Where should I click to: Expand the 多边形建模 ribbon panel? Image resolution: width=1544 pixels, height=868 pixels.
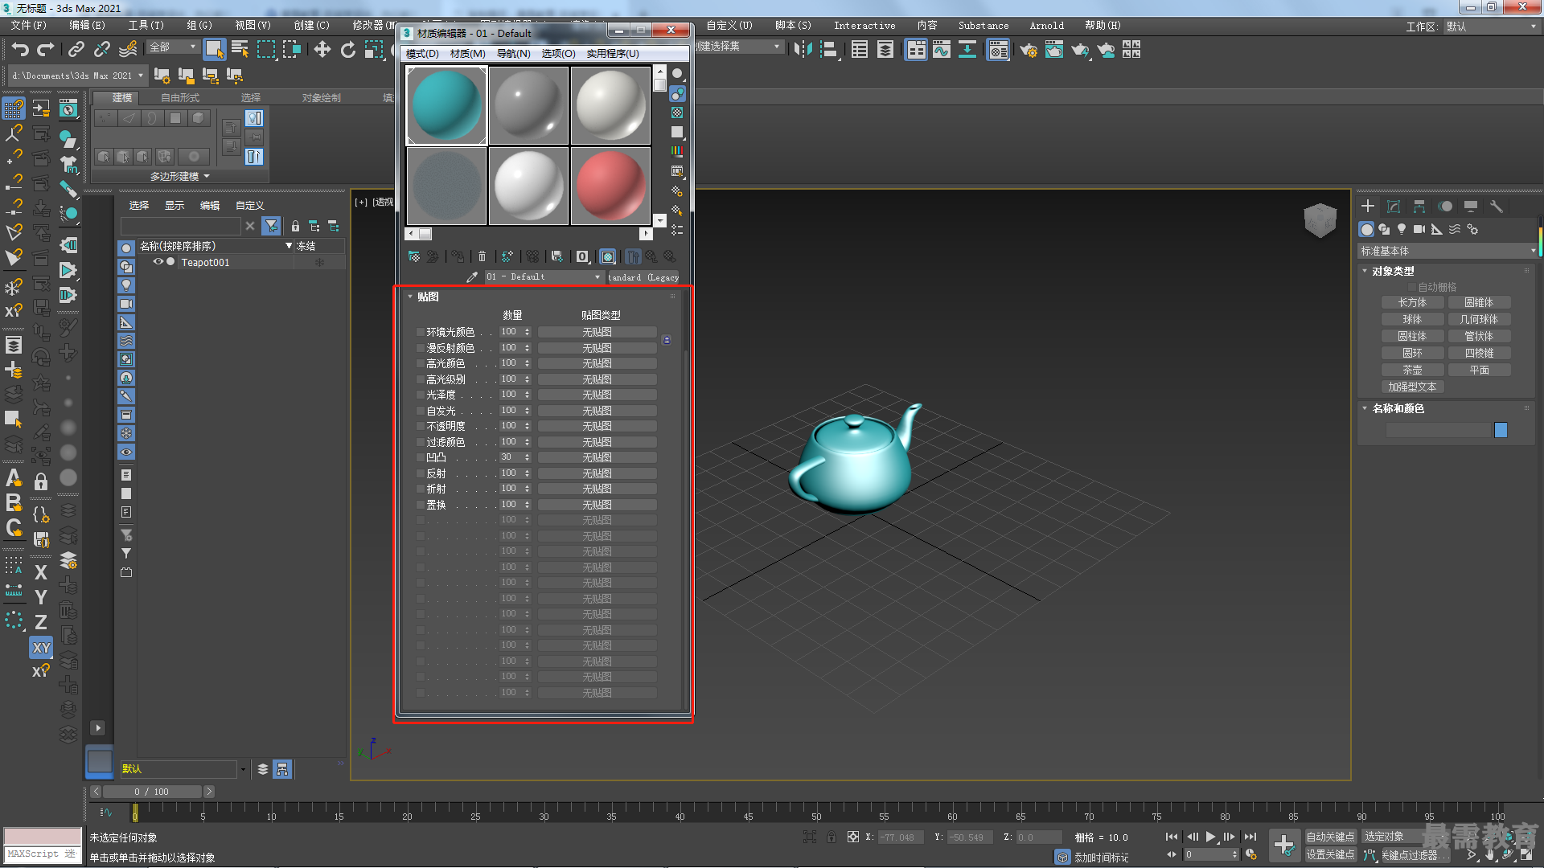click(x=180, y=176)
